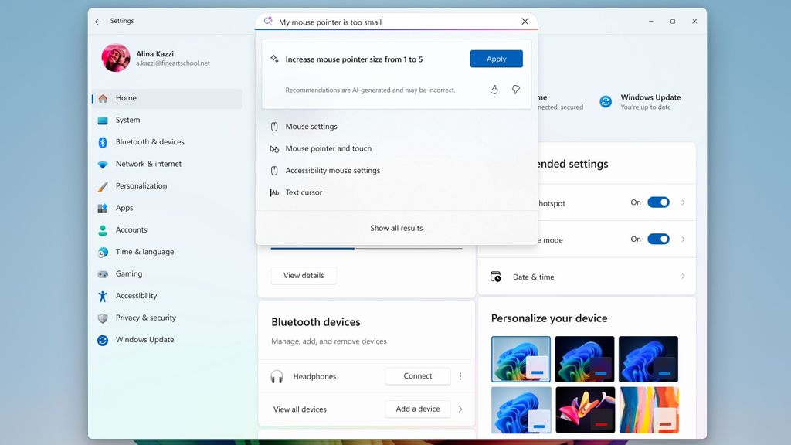
Task: Pick the first wallpaper thumbnail under Personalize your device
Action: click(x=521, y=359)
